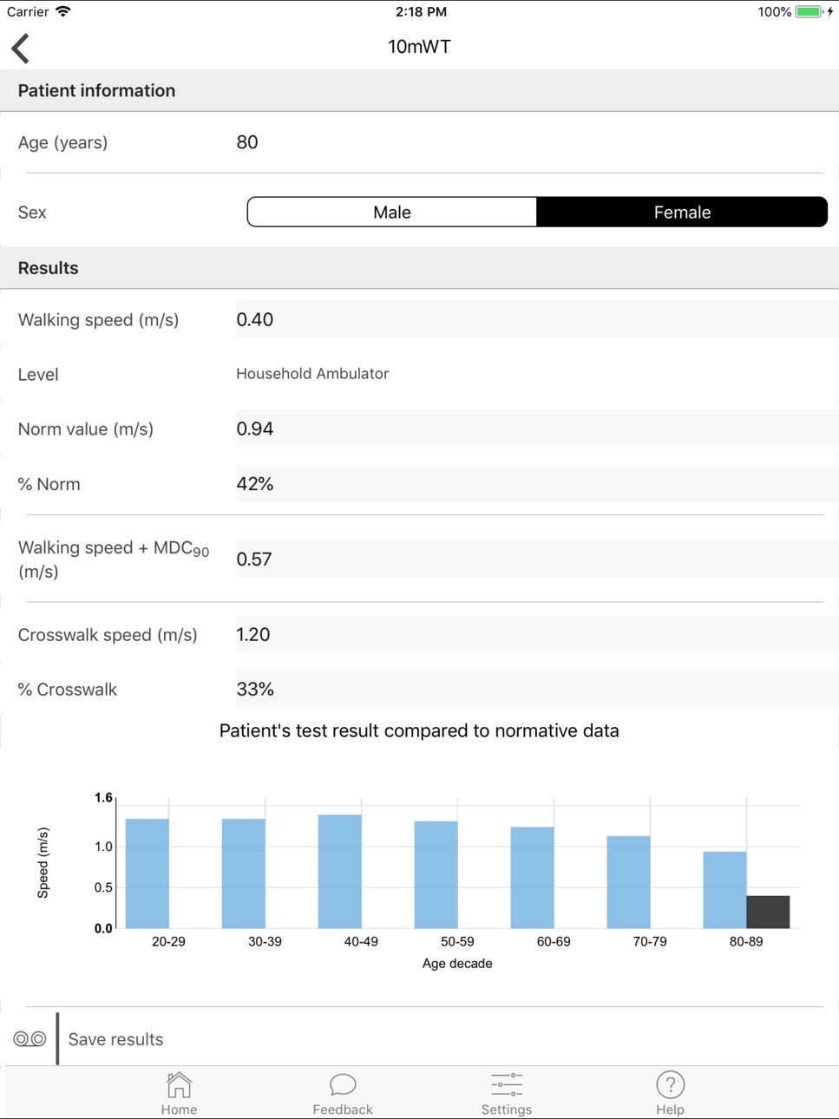Tap the Norm value 0.94 field
Screen dimensions: 839x1119
[x=537, y=429]
